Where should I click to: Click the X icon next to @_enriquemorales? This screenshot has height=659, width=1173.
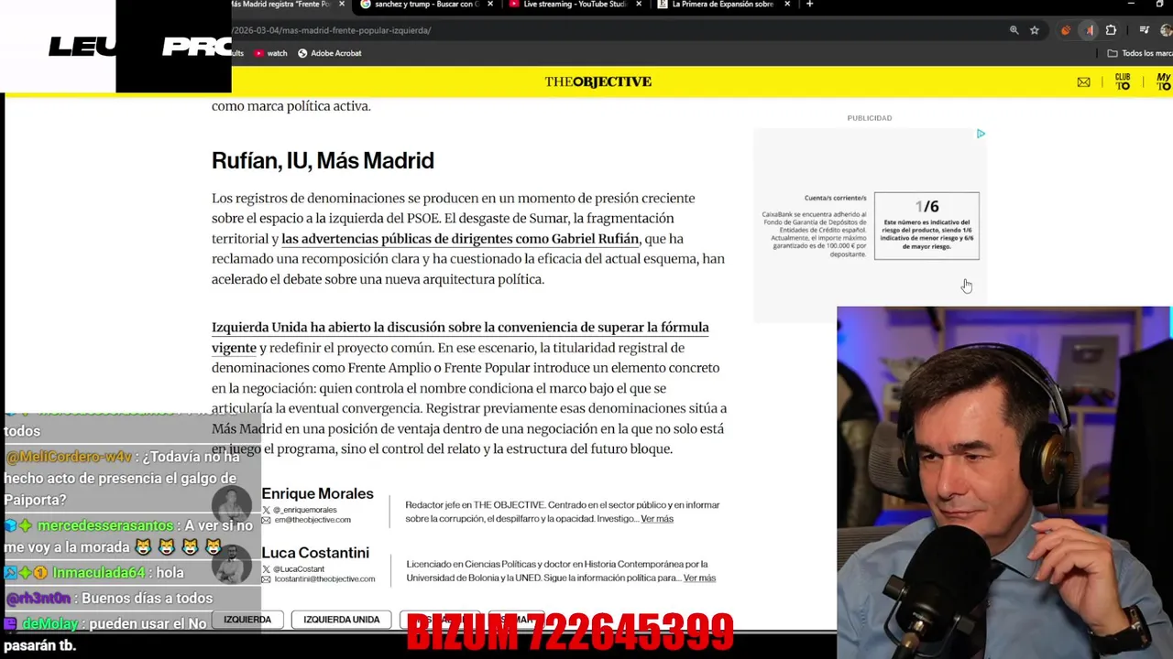click(x=267, y=510)
